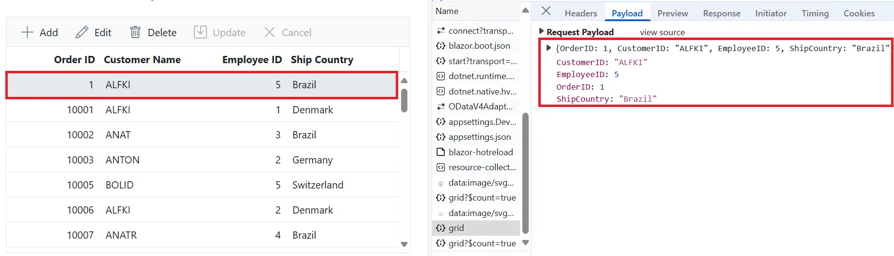Viewport: 894px width, 256px height.
Task: Select the blazor-hotreload document icon
Action: [441, 152]
